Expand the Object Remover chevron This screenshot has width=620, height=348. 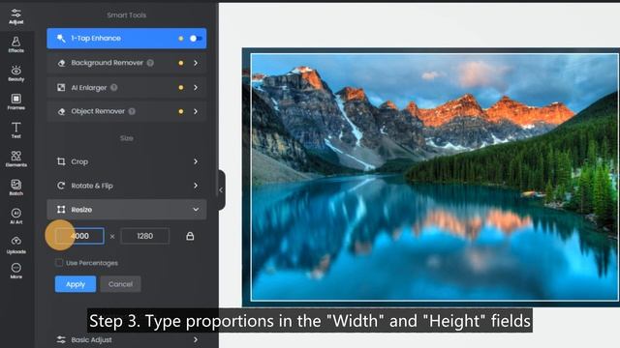196,111
